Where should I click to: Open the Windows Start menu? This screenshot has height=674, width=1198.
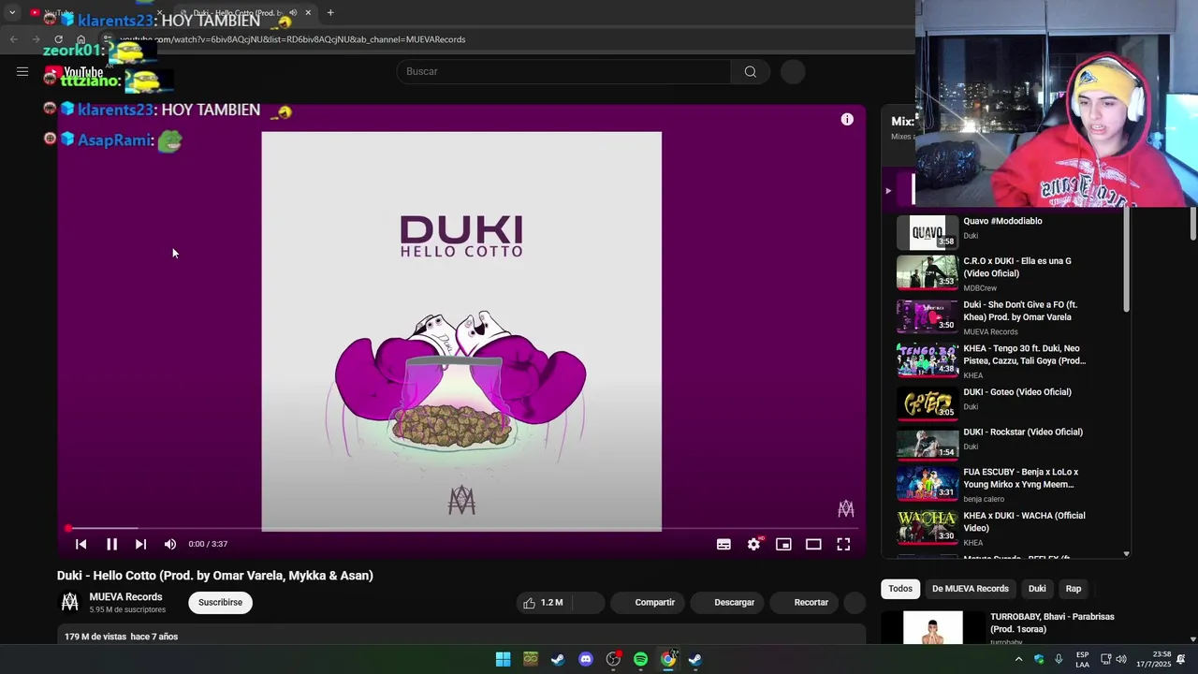click(503, 659)
